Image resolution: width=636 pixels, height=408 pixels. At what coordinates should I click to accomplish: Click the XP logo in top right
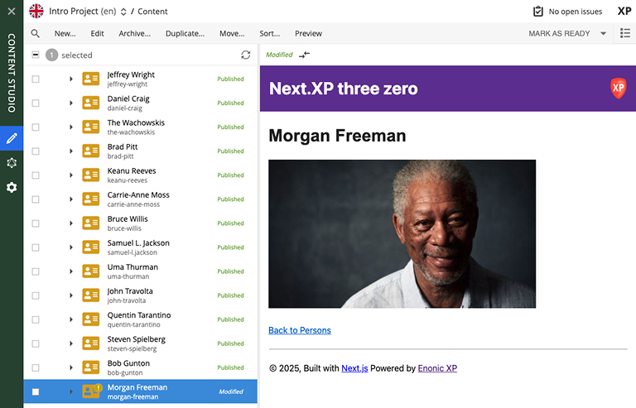pyautogui.click(x=624, y=12)
